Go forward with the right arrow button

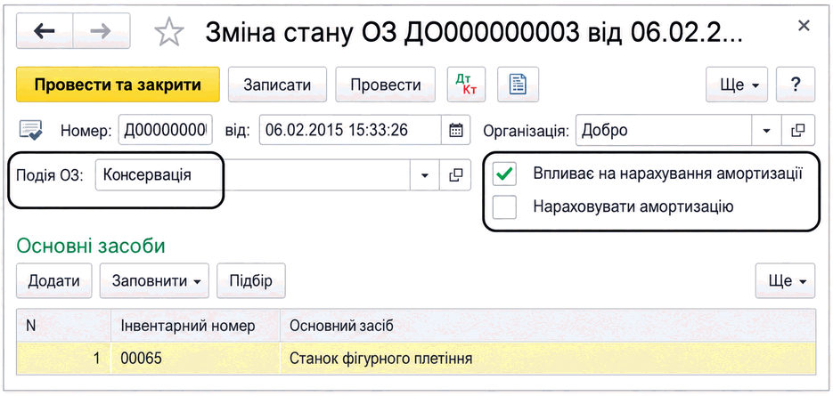102,31
